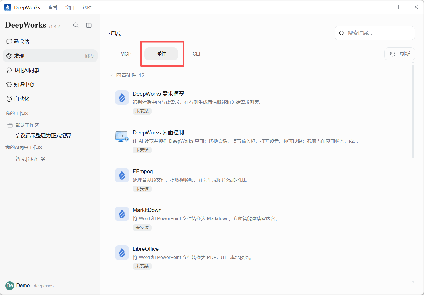Toggle the sidebar collapse panel icon
Viewport: 424px width, 295px height.
tap(89, 25)
